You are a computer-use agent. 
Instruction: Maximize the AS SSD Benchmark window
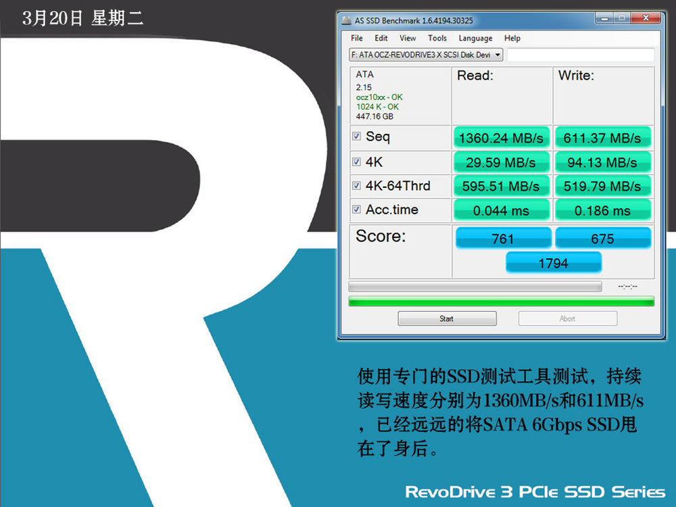[622, 18]
